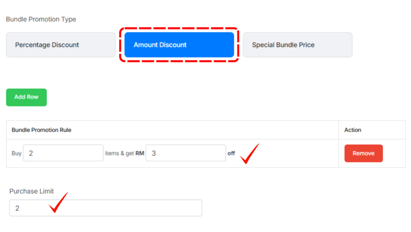Viewport: 411px width, 232px height.
Task: Select the Action column header
Action: (352, 130)
